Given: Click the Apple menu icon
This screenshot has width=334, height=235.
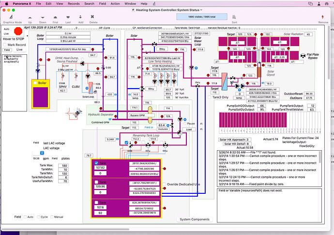Looking at the screenshot, I should point(6,3).
